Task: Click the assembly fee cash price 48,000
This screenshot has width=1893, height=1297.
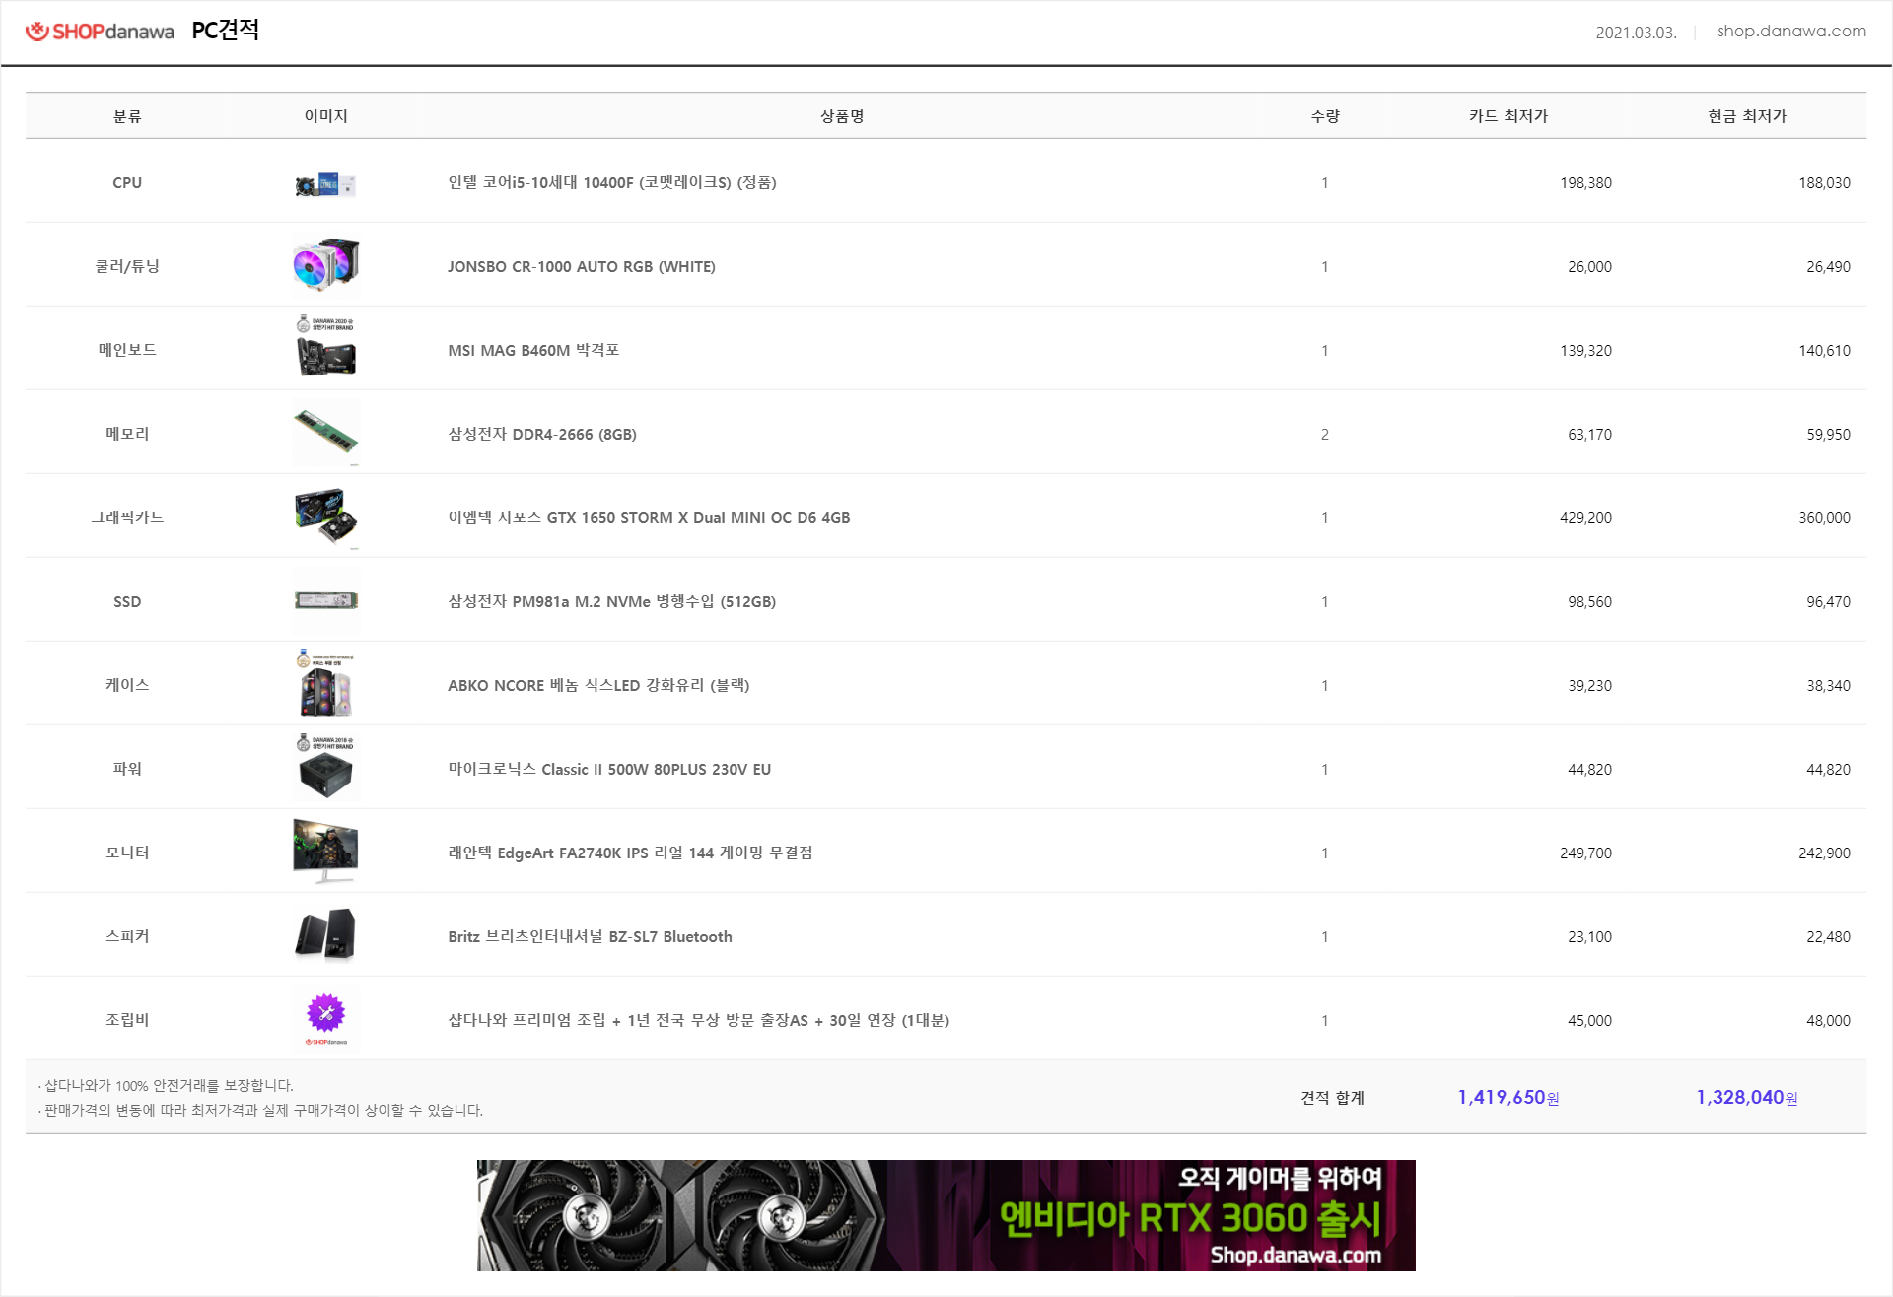Action: coord(1828,1021)
